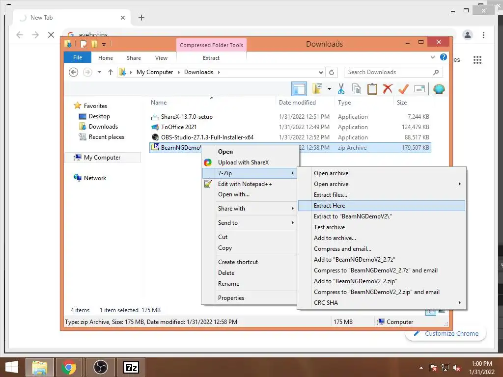
Task: Click the Explorer back arrow button
Action: [74, 72]
